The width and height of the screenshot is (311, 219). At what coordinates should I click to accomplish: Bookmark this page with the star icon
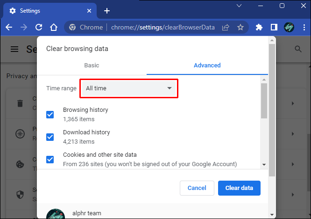coord(240,27)
